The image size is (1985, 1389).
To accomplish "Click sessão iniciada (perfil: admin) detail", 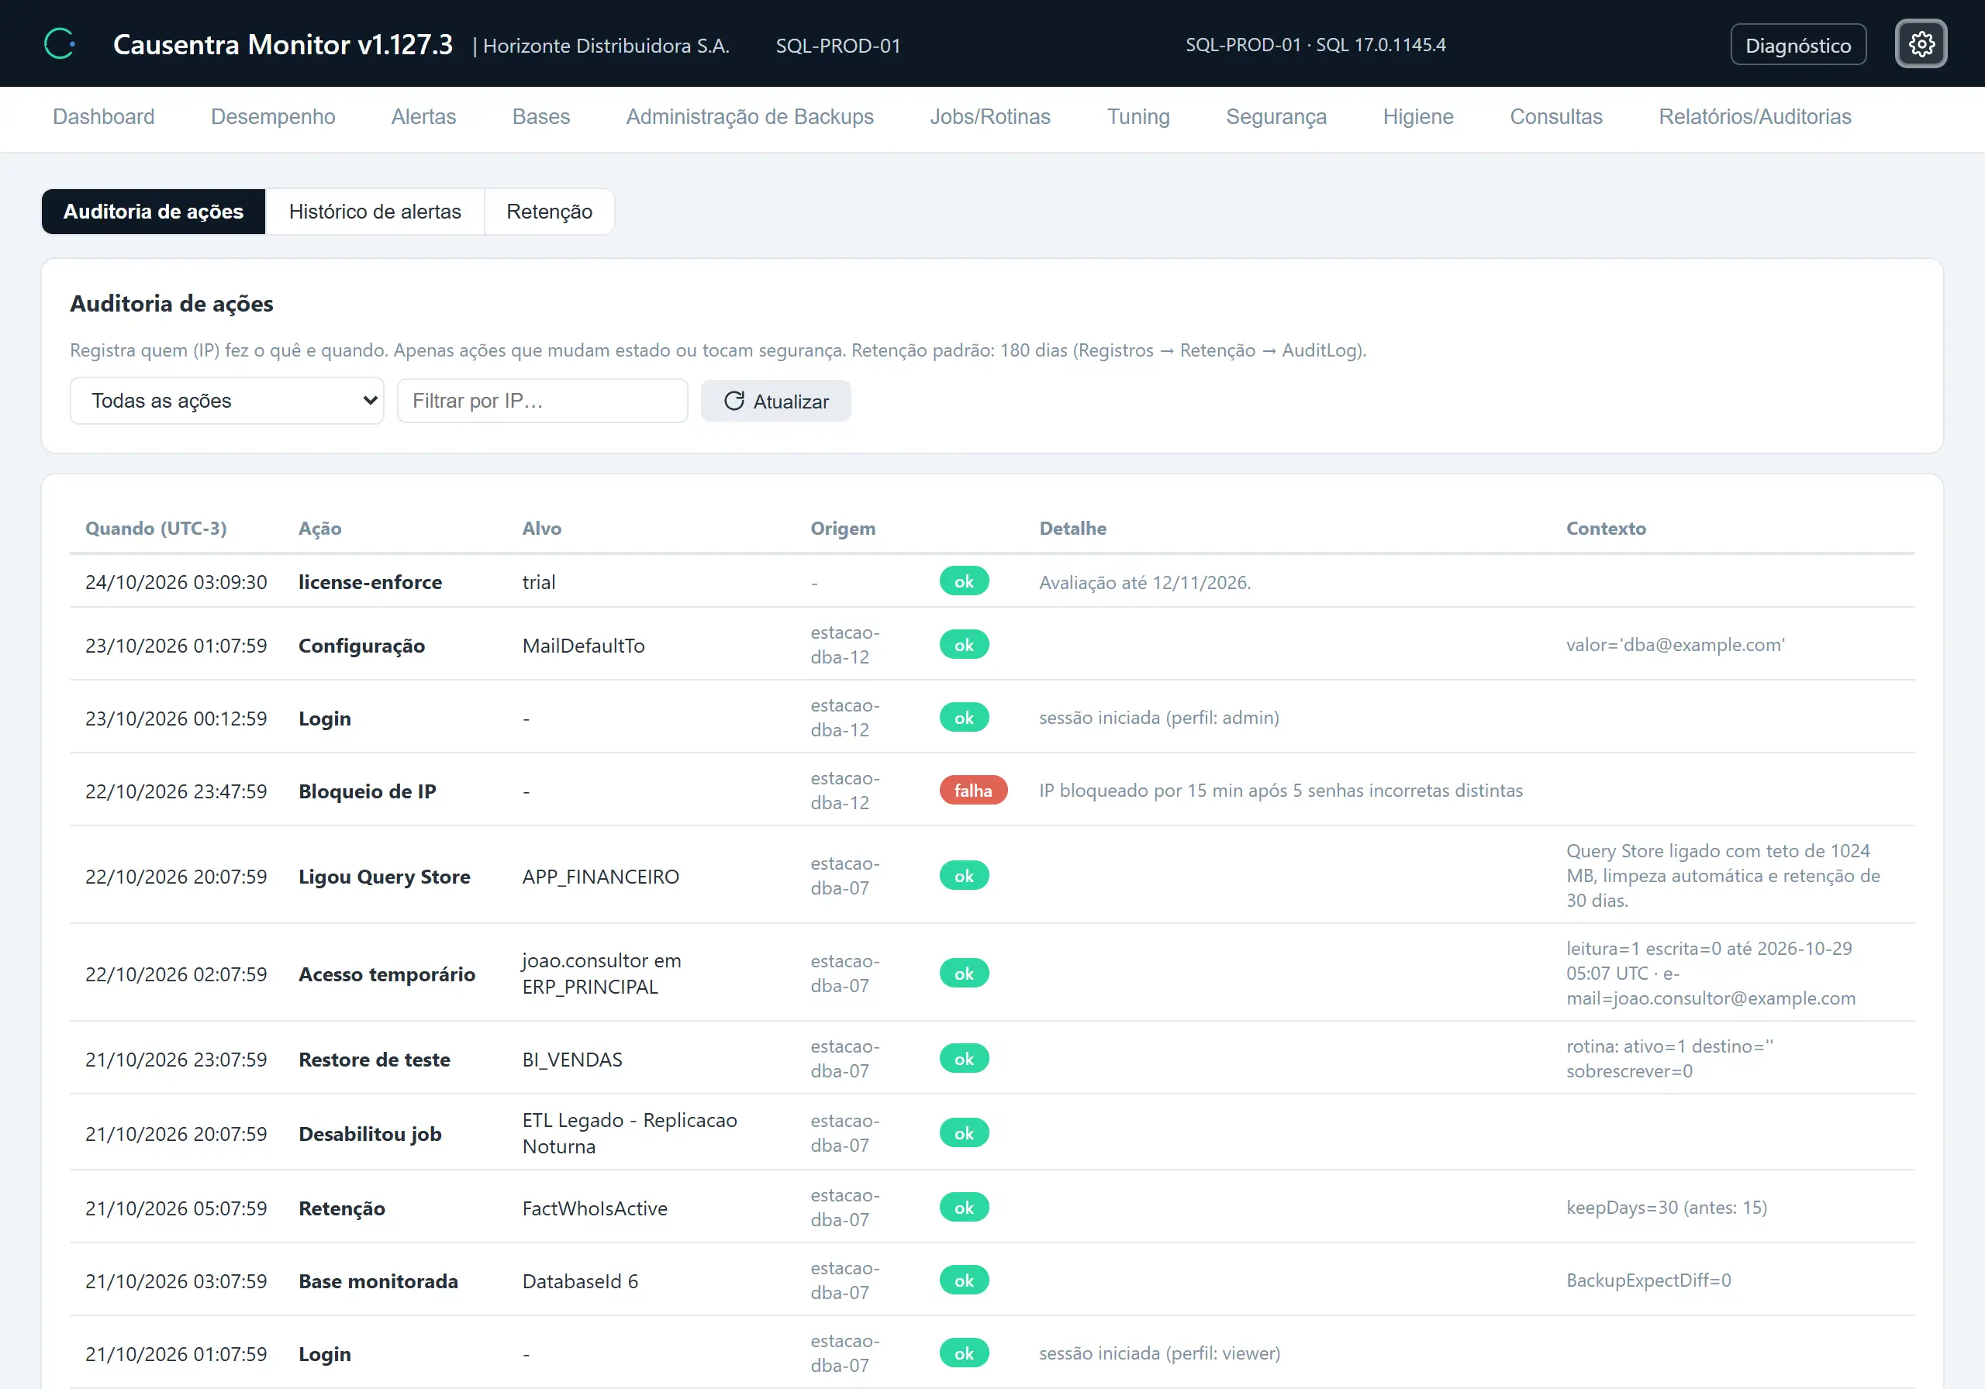I will coord(1158,718).
